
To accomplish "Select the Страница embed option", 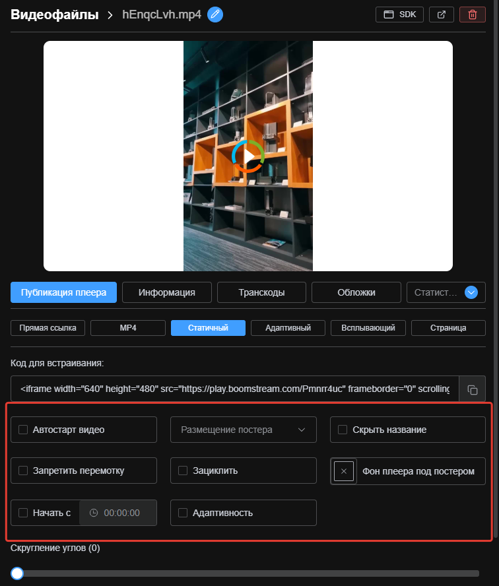I will pyautogui.click(x=448, y=328).
